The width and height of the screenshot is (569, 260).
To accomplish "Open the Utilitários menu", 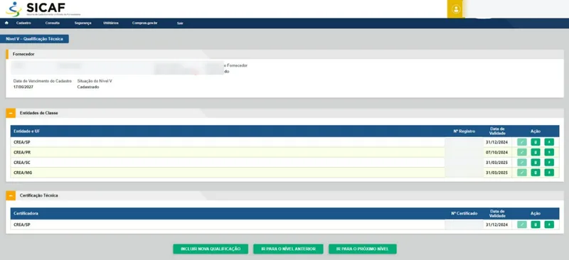I will pyautogui.click(x=111, y=23).
